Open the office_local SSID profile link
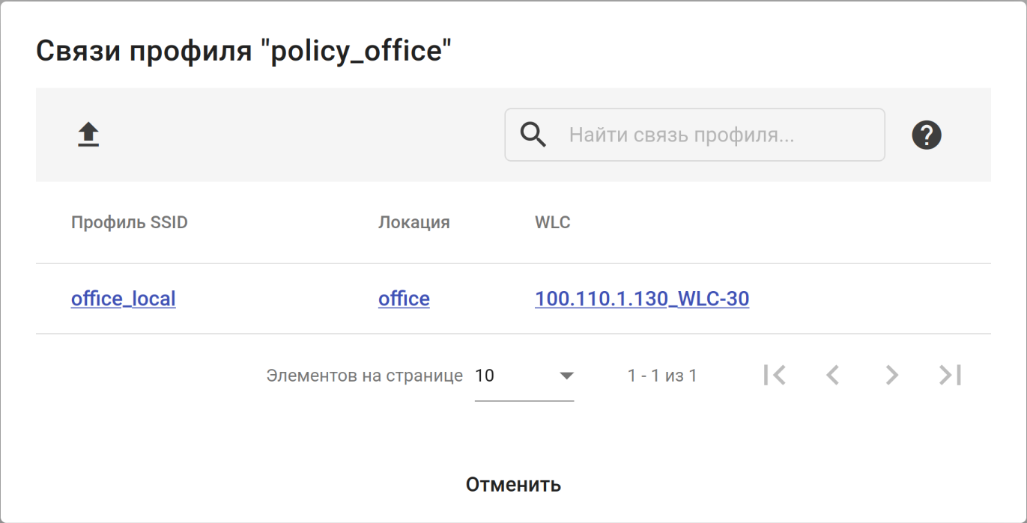 (124, 299)
